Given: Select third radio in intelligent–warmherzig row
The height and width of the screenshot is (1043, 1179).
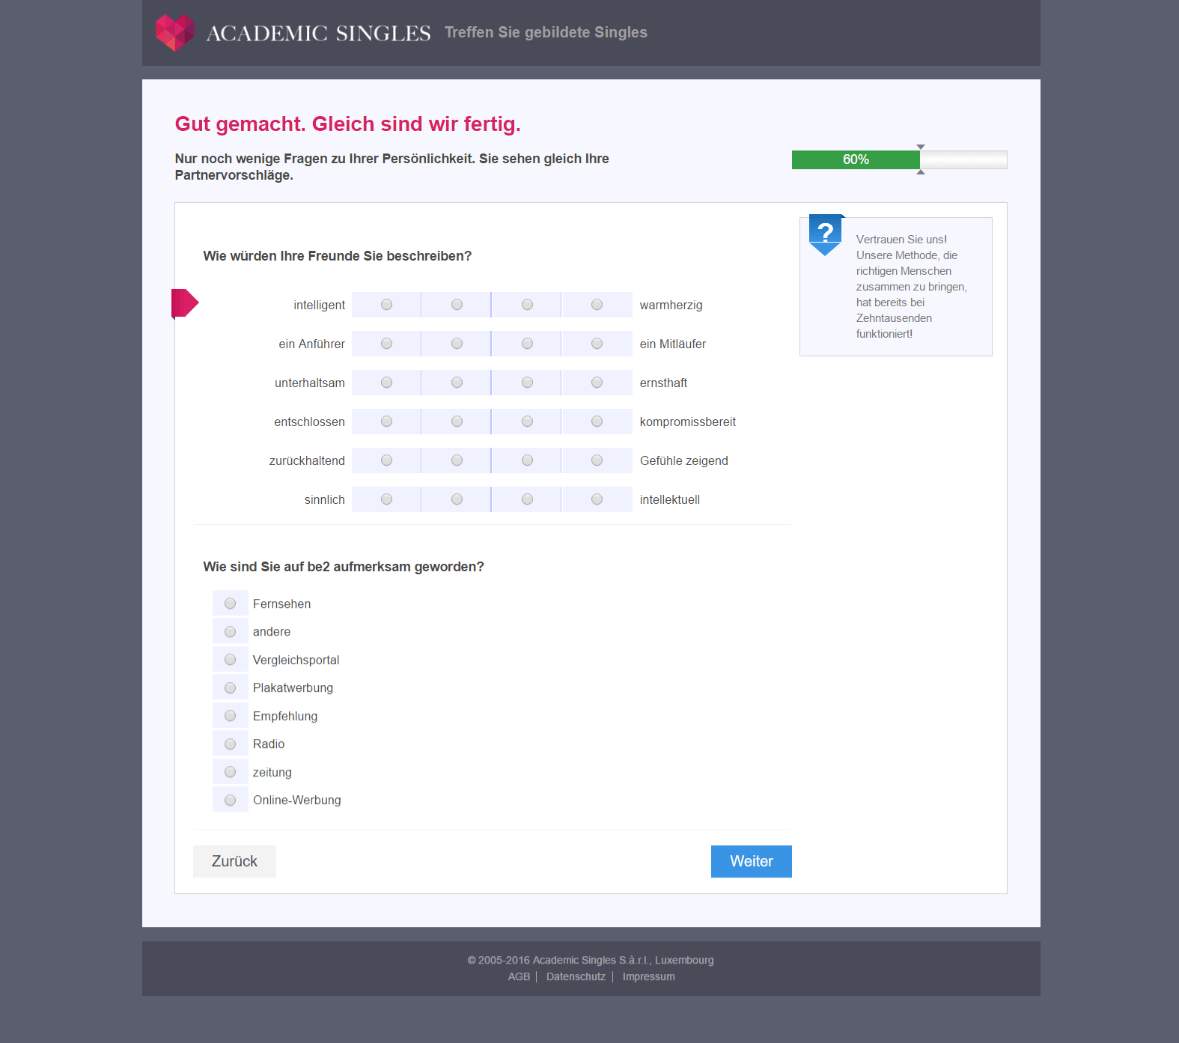Looking at the screenshot, I should [527, 305].
